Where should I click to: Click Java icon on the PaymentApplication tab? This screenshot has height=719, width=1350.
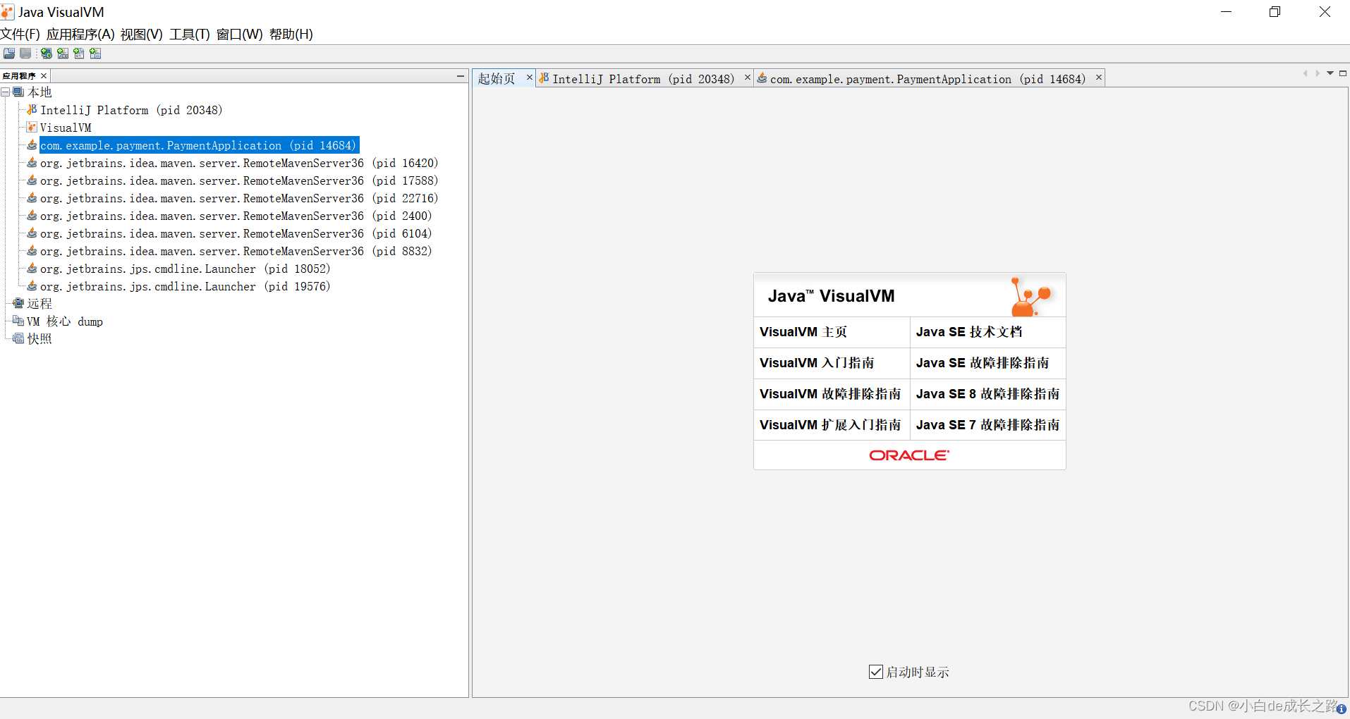pyautogui.click(x=762, y=78)
